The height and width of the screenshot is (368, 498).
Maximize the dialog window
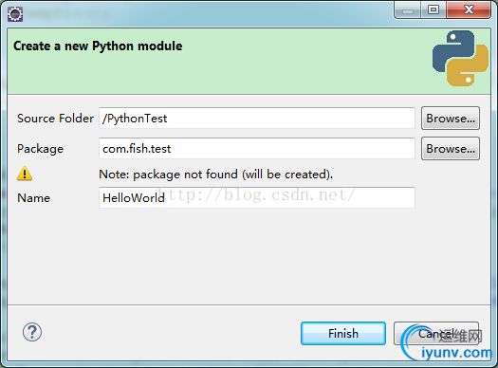click(433, 9)
